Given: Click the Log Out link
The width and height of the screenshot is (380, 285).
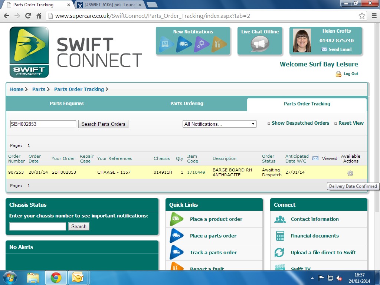Looking at the screenshot, I should point(351,74).
